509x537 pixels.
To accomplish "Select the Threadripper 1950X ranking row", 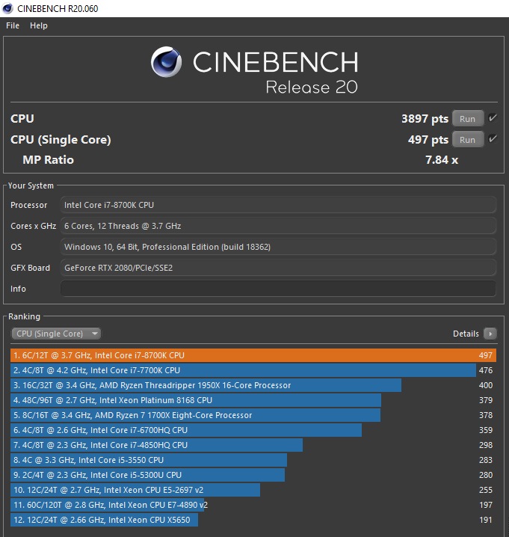I will 253,385.
